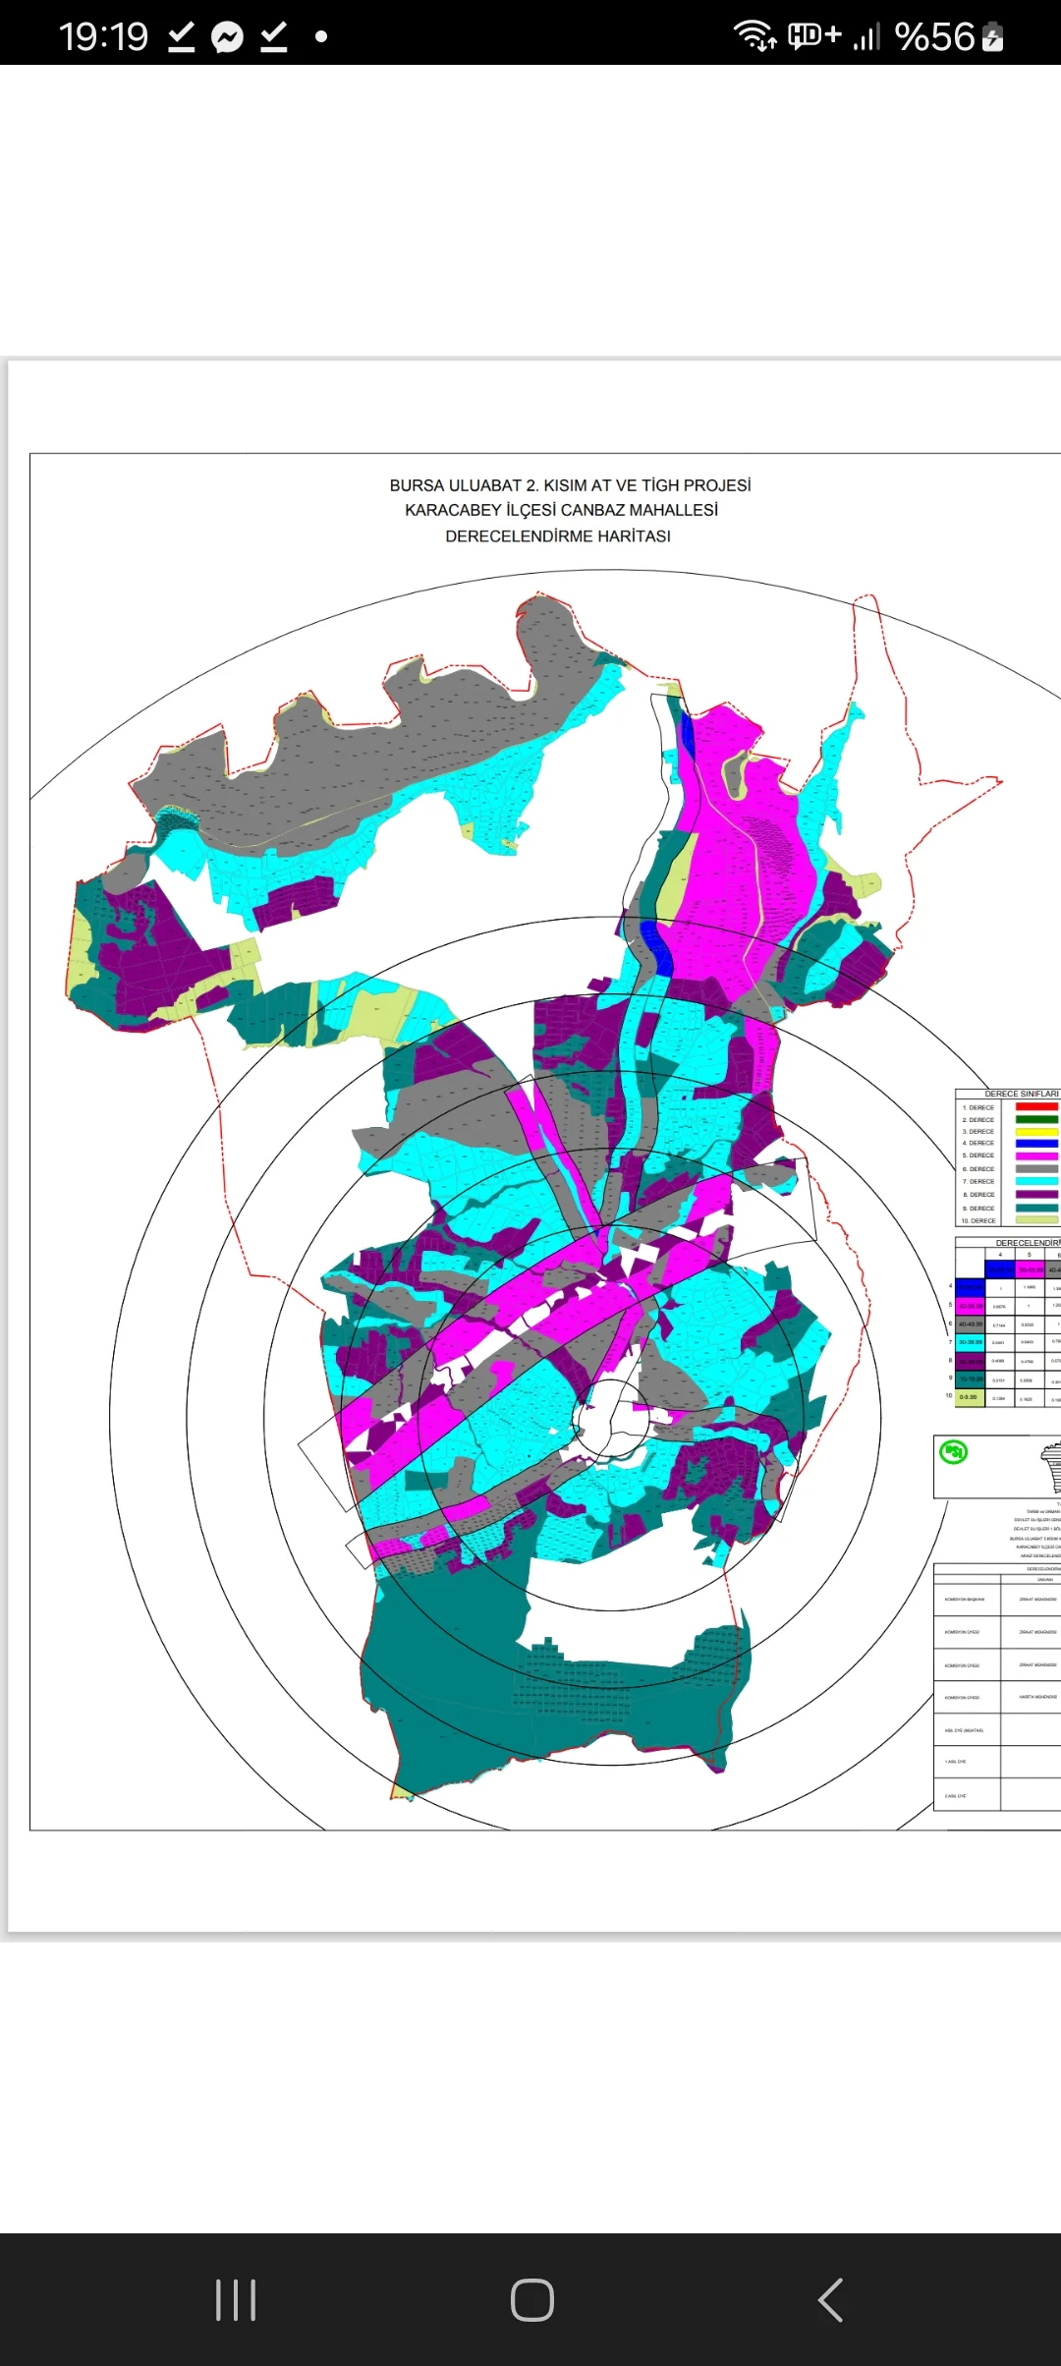Click the green DSİ logo
The image size is (1061, 2366).
click(x=953, y=1451)
